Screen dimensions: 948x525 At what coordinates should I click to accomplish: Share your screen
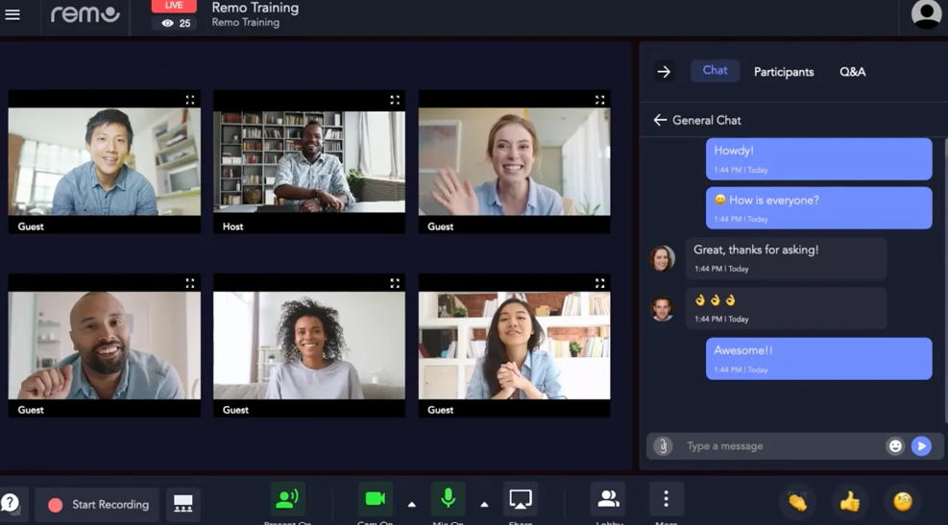[520, 500]
